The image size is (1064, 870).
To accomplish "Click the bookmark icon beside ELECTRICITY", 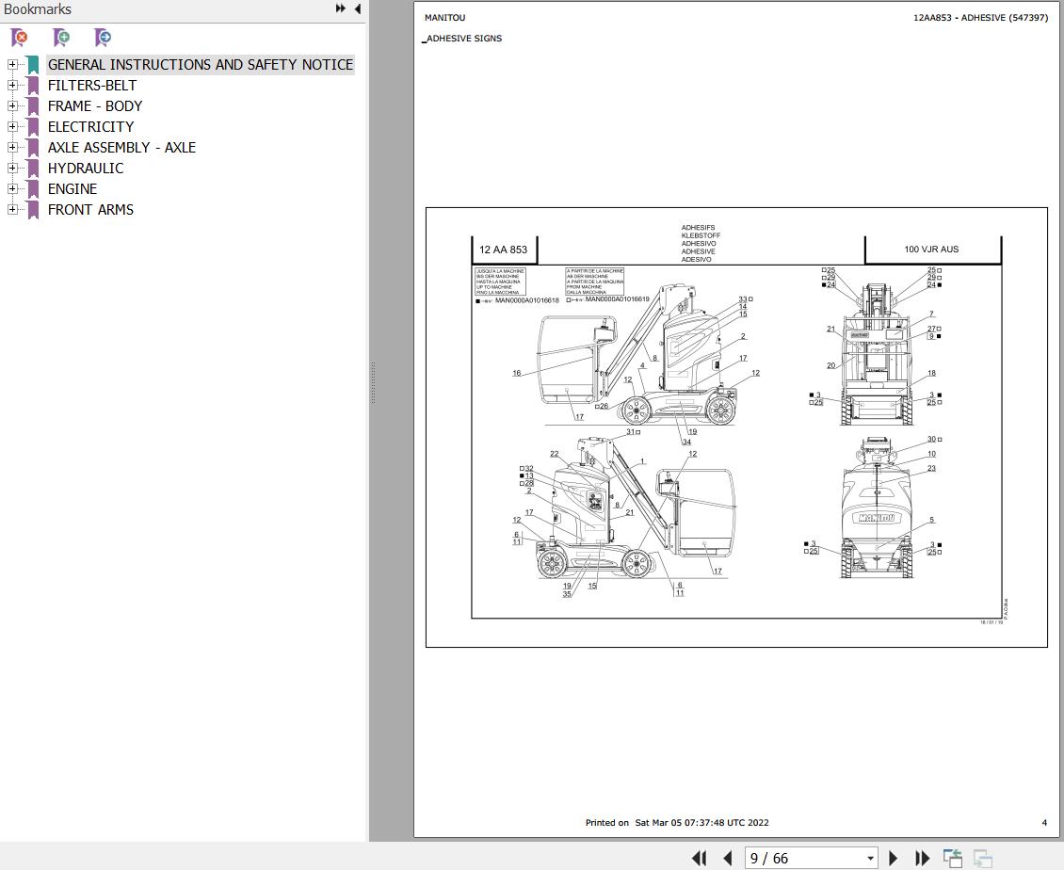I will click(33, 128).
